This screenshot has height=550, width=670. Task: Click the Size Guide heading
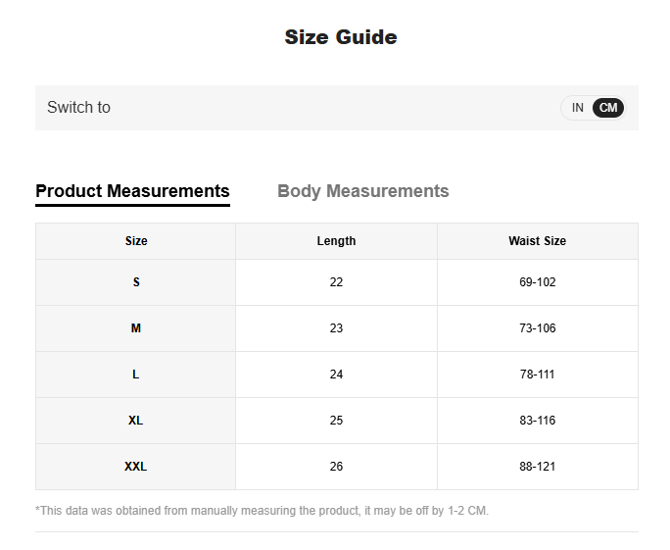point(340,37)
